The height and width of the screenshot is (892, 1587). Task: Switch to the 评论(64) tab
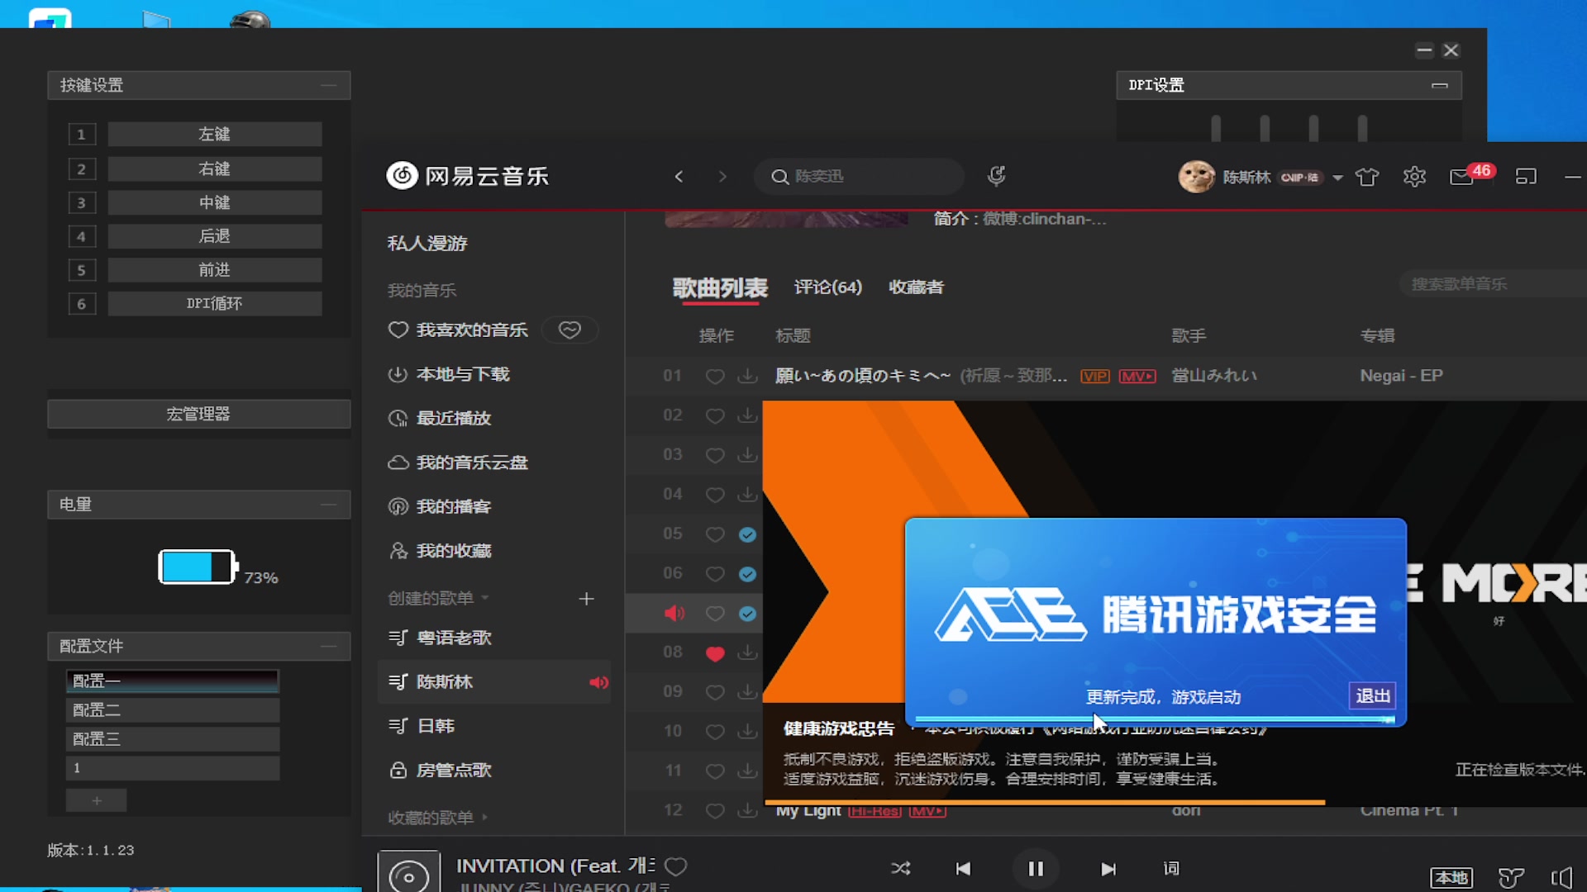point(827,287)
